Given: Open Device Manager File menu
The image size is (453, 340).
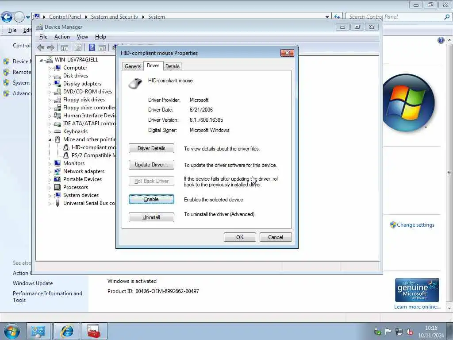Looking at the screenshot, I should [x=43, y=37].
